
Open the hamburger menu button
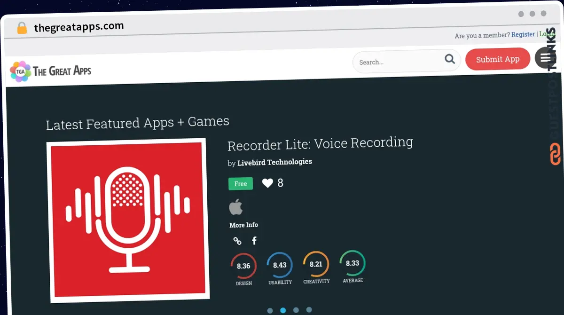pyautogui.click(x=545, y=58)
